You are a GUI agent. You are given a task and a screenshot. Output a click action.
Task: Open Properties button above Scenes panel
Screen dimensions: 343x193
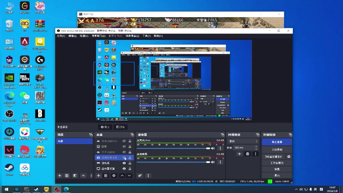tap(105, 127)
